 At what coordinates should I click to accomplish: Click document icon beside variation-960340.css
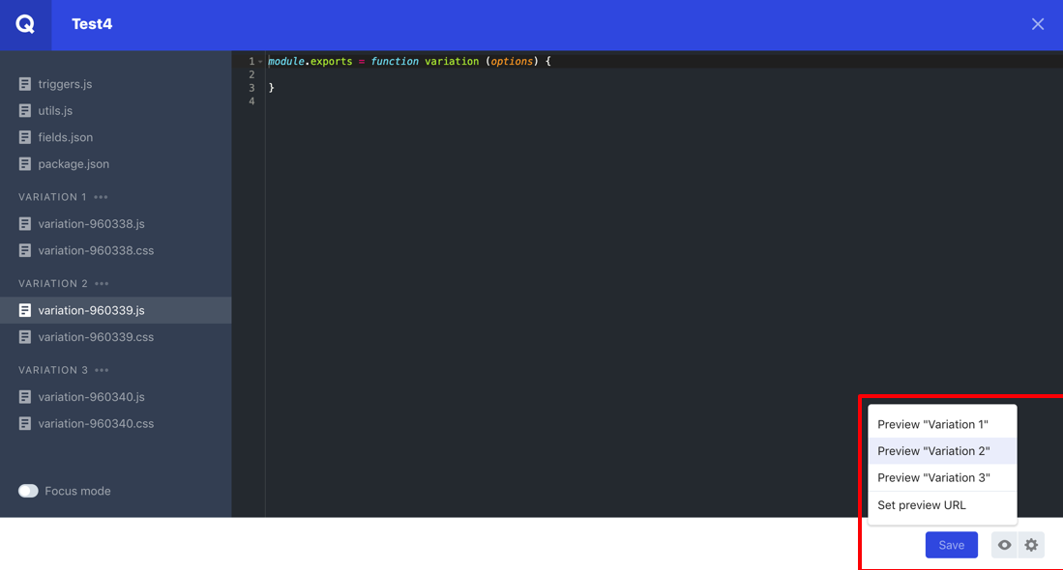tap(25, 424)
